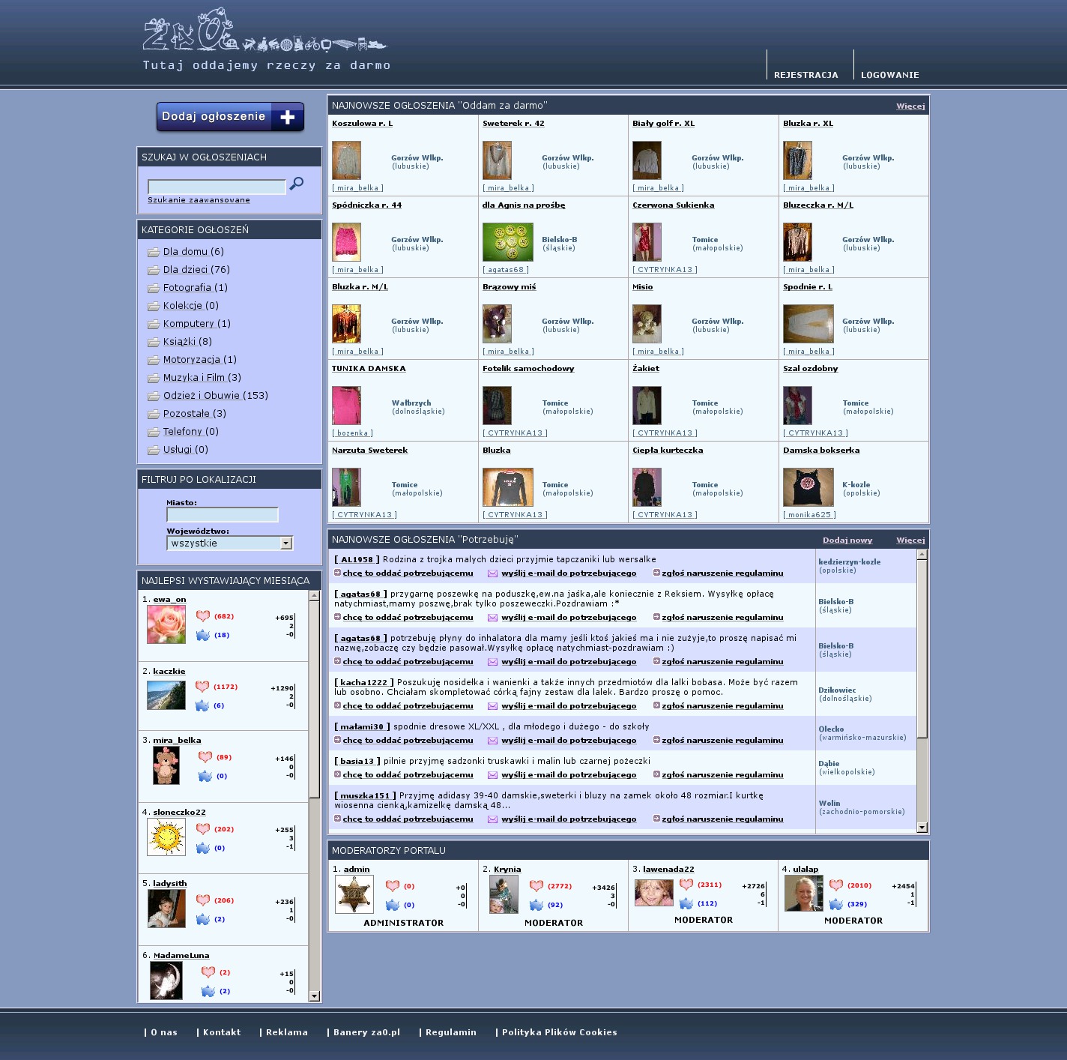
Task: Open the Województwo dropdown
Action: tap(285, 543)
